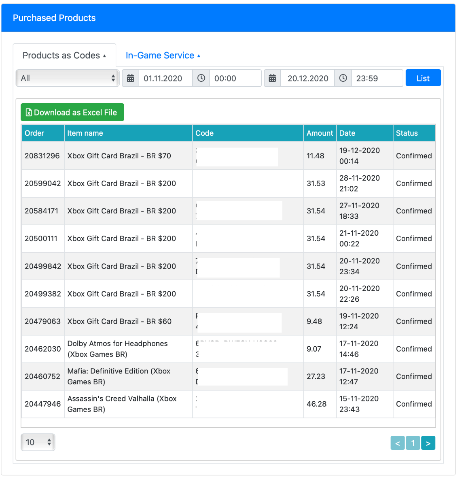Click the Date column header
The height and width of the screenshot is (486, 466).
pyautogui.click(x=364, y=133)
